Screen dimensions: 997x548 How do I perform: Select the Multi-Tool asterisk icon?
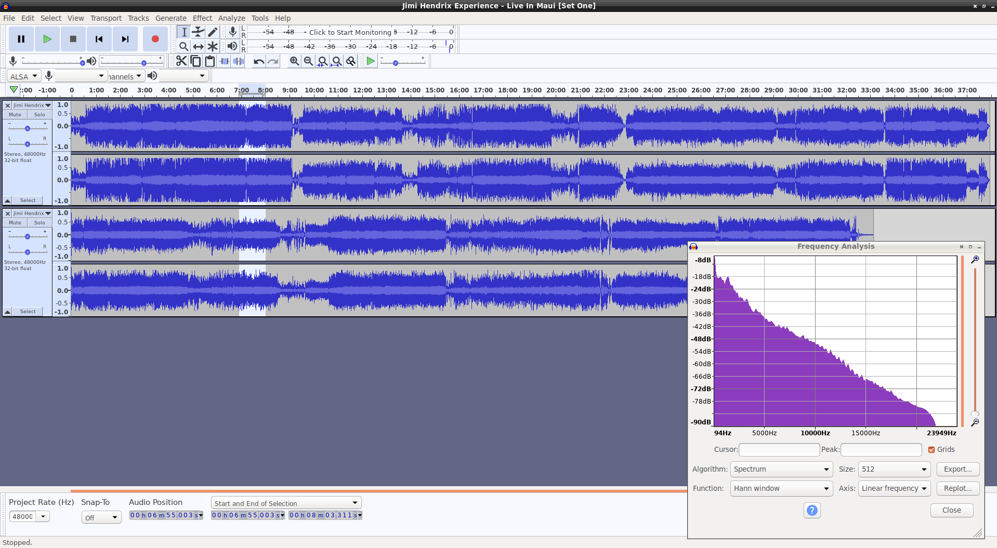pos(213,46)
